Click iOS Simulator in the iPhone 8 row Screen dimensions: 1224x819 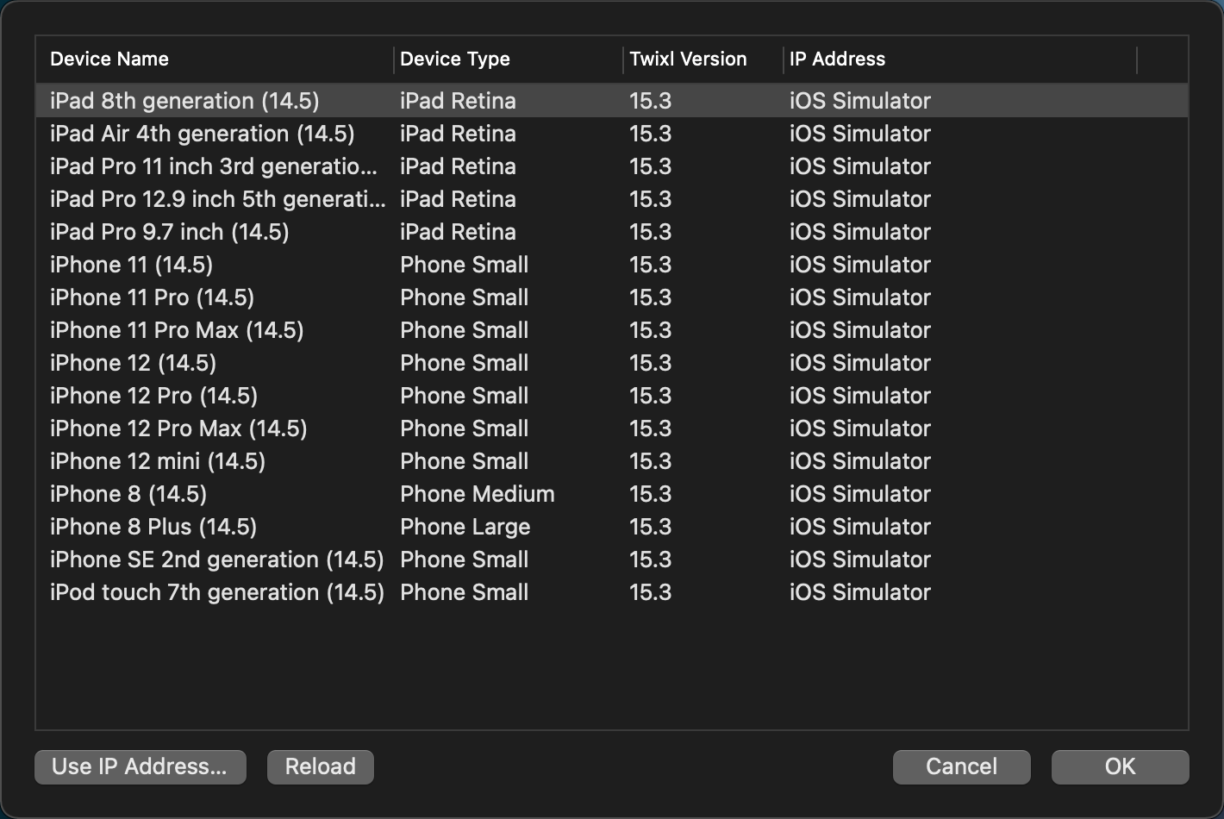click(860, 494)
